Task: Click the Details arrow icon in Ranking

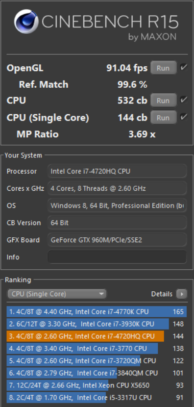Action: (x=182, y=294)
